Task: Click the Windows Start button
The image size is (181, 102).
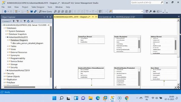Action: click(x=54, y=98)
